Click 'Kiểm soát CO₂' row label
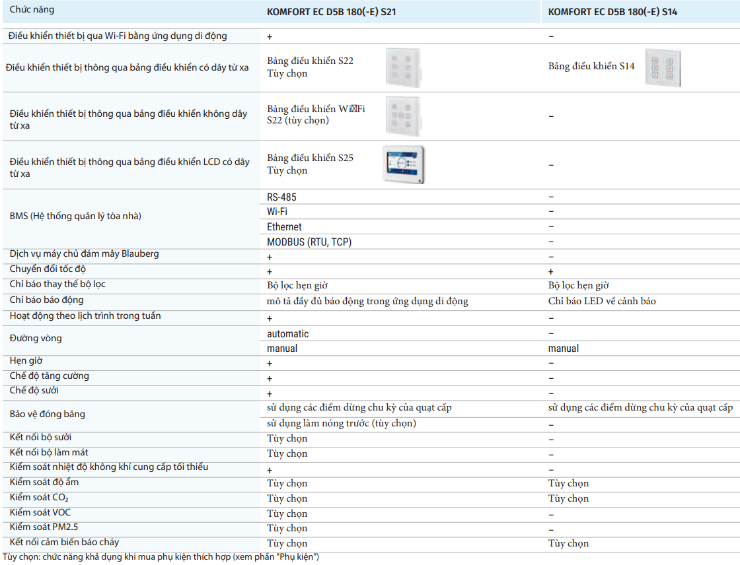 (x=39, y=497)
